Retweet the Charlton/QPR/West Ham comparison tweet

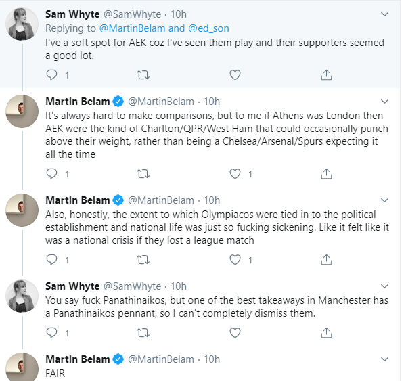click(143, 174)
